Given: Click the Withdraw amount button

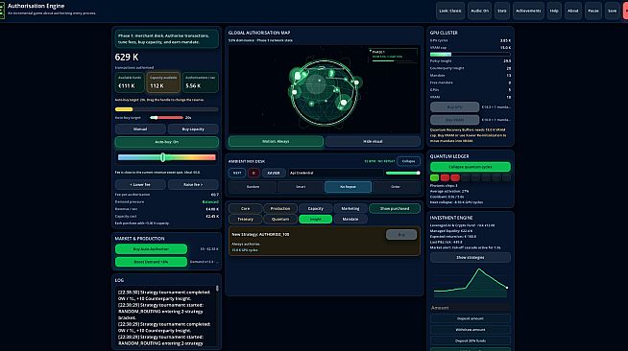Looking at the screenshot, I should pyautogui.click(x=471, y=330).
